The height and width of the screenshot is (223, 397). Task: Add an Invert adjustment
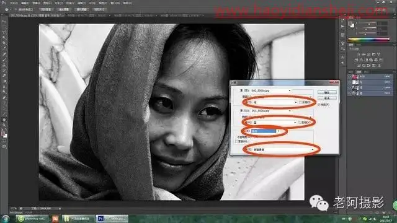[x=359, y=66]
